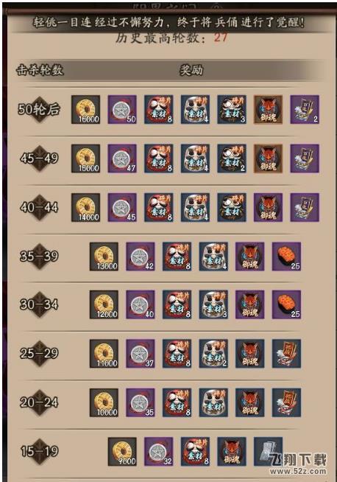Select the 32 star medal icon

click(x=159, y=452)
